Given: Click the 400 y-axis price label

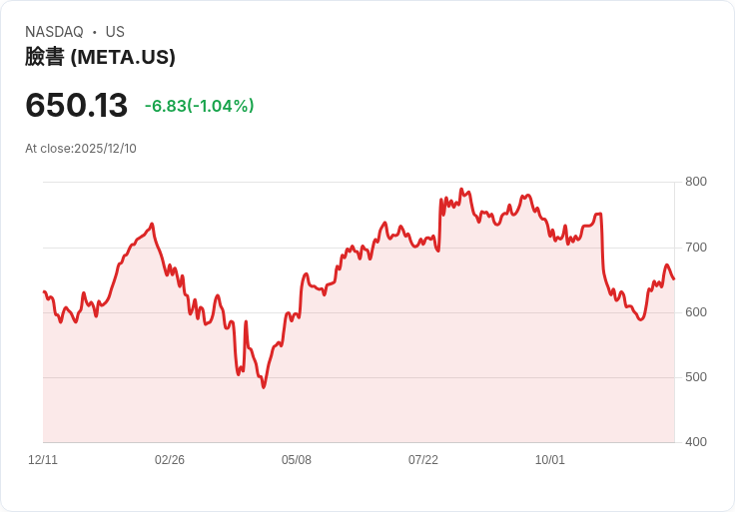Looking at the screenshot, I should coord(695,442).
